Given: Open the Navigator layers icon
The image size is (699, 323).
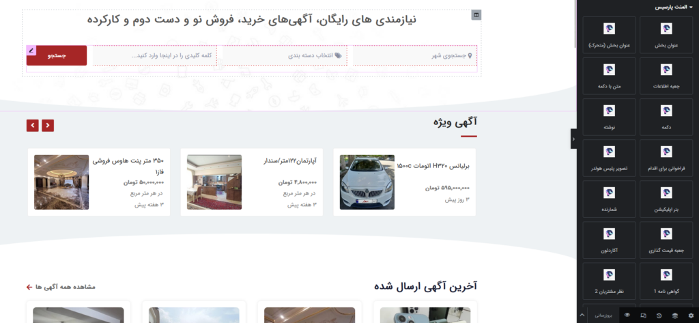Looking at the screenshot, I should point(675,315).
